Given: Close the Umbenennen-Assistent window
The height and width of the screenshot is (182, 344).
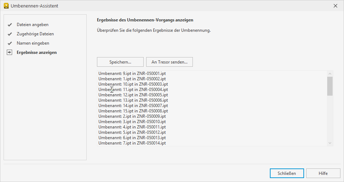Looking at the screenshot, I should point(335,6).
